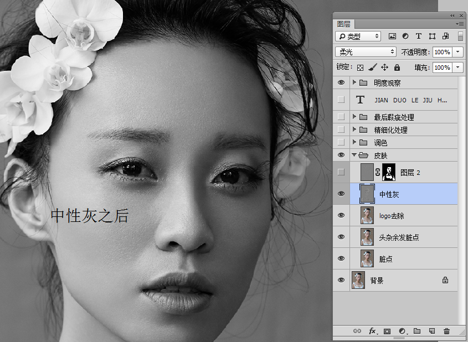Collapse the 皮肤 layer group
Screen dimensions: 468x342
pyautogui.click(x=354, y=156)
